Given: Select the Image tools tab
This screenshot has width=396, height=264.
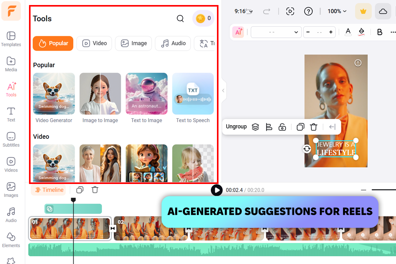Looking at the screenshot, I should point(133,43).
